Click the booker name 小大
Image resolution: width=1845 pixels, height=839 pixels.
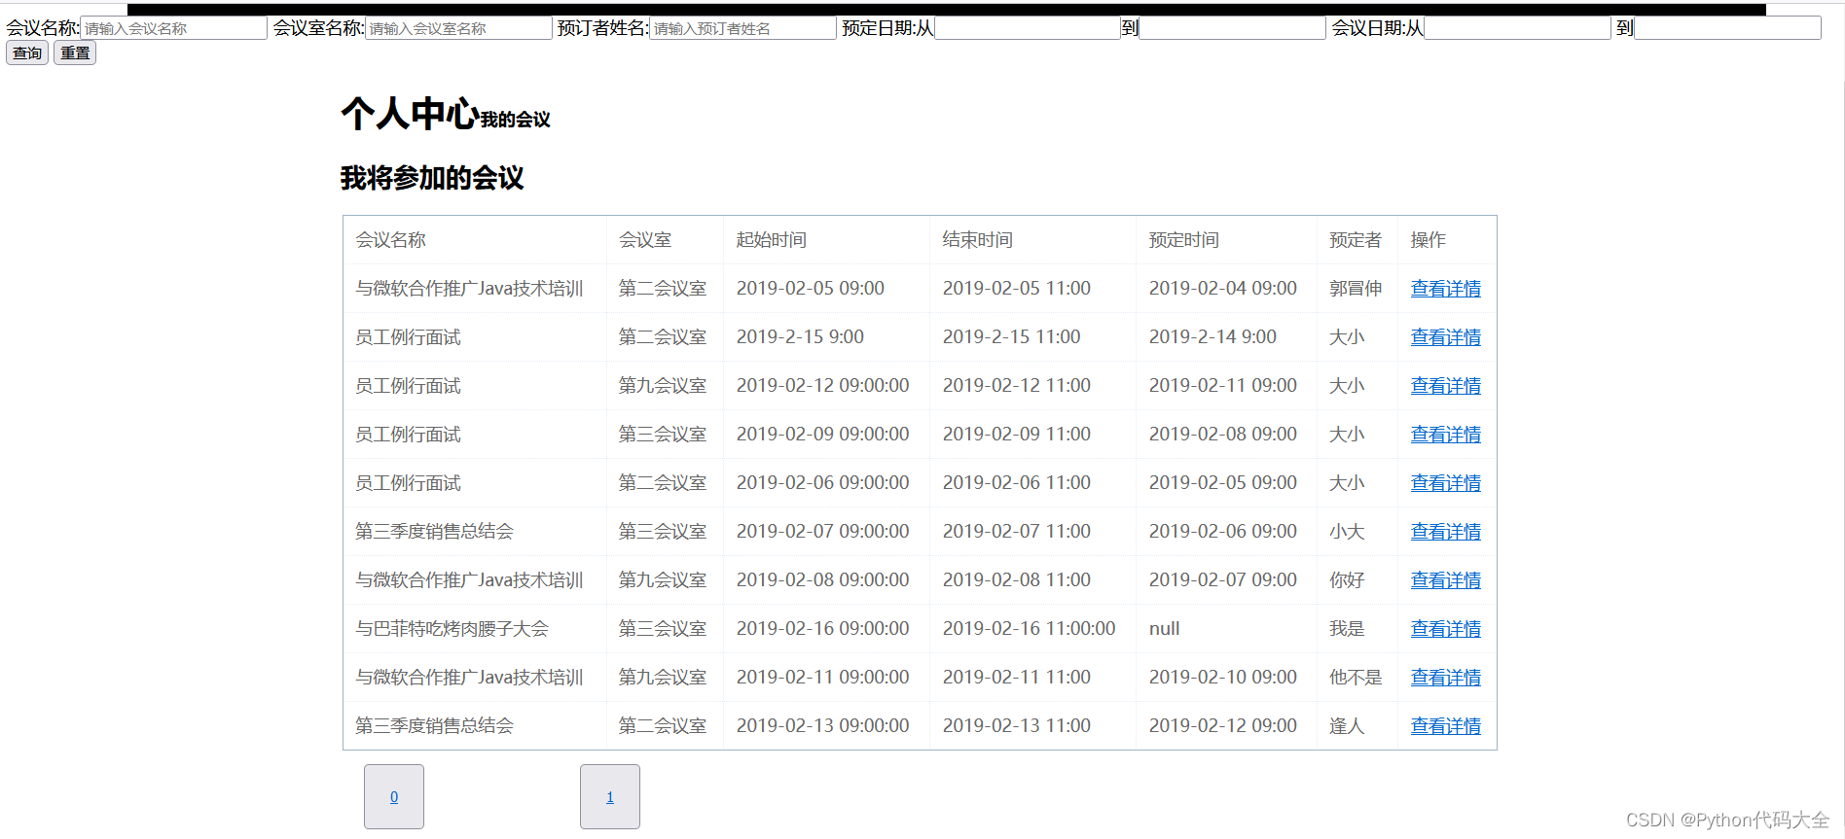click(x=1347, y=532)
